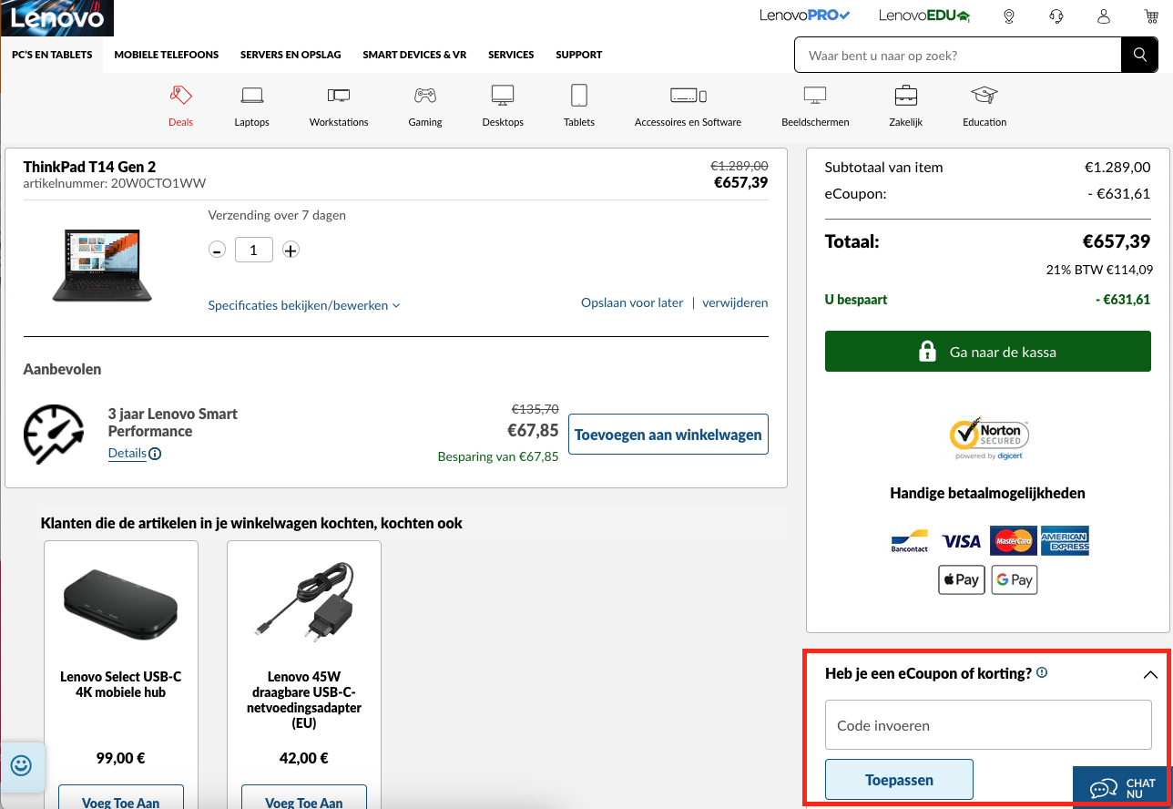Click the Desktops category icon
The width and height of the screenshot is (1173, 809).
[503, 95]
